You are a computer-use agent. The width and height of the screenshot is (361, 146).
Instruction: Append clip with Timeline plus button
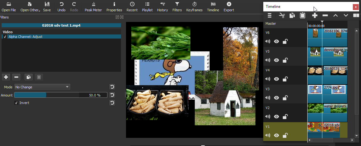(315, 15)
